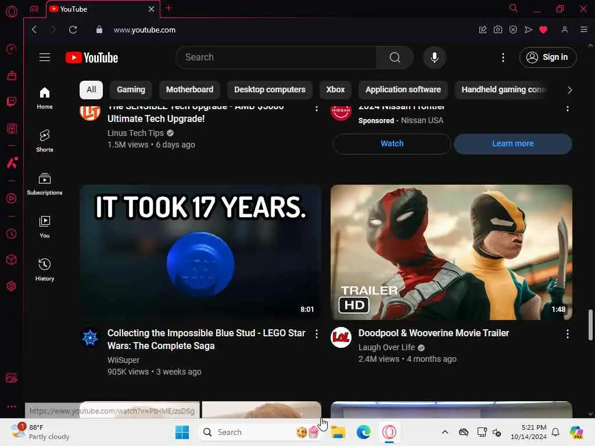Click the Windows taskbar search box
Image resolution: width=595 pixels, height=446 pixels.
(260, 432)
